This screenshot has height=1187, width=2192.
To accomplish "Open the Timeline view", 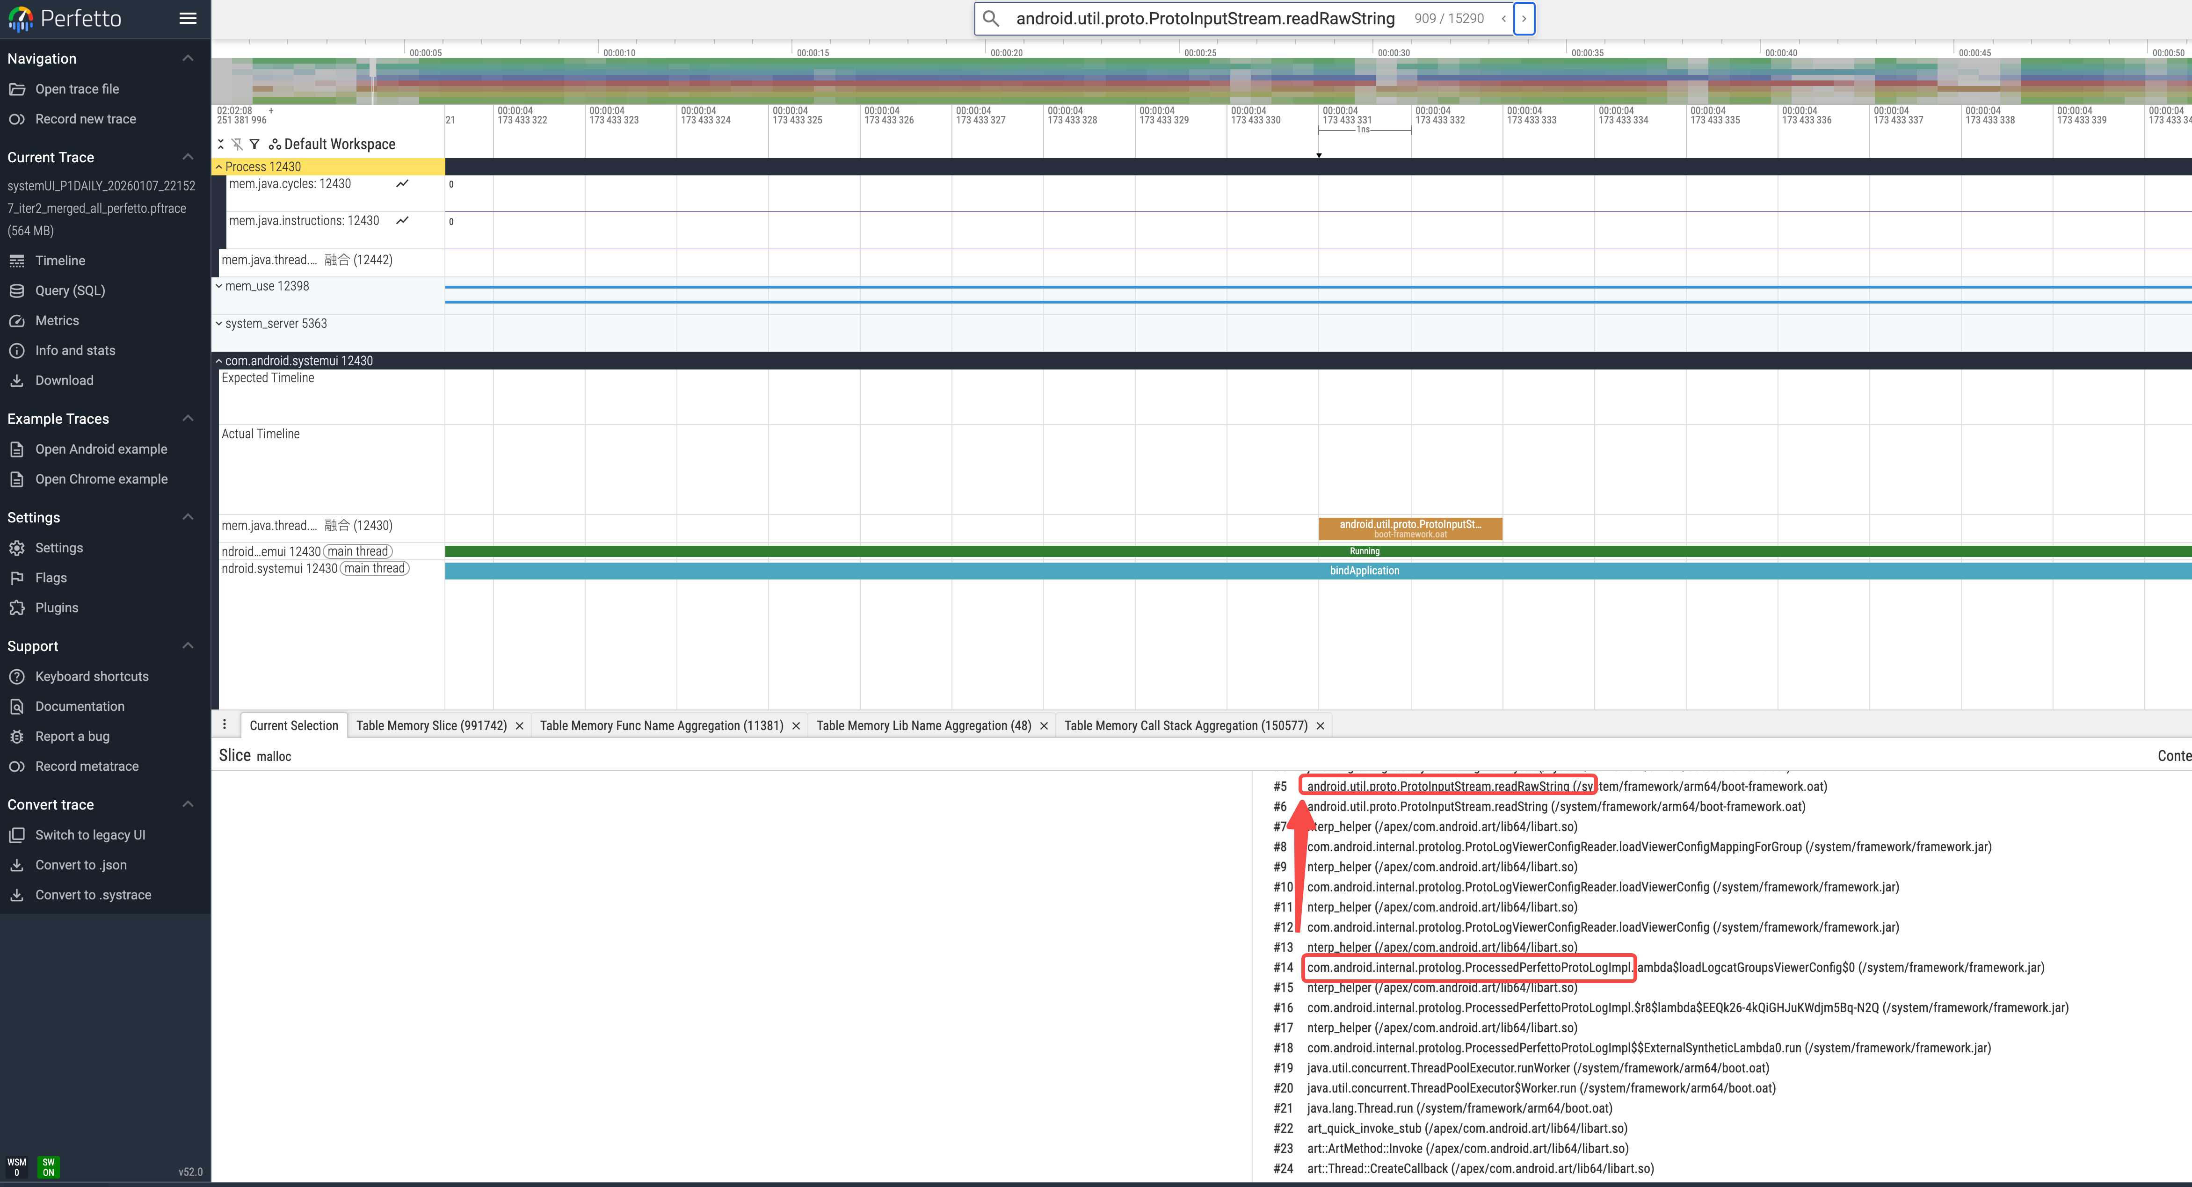I will click(x=59, y=261).
